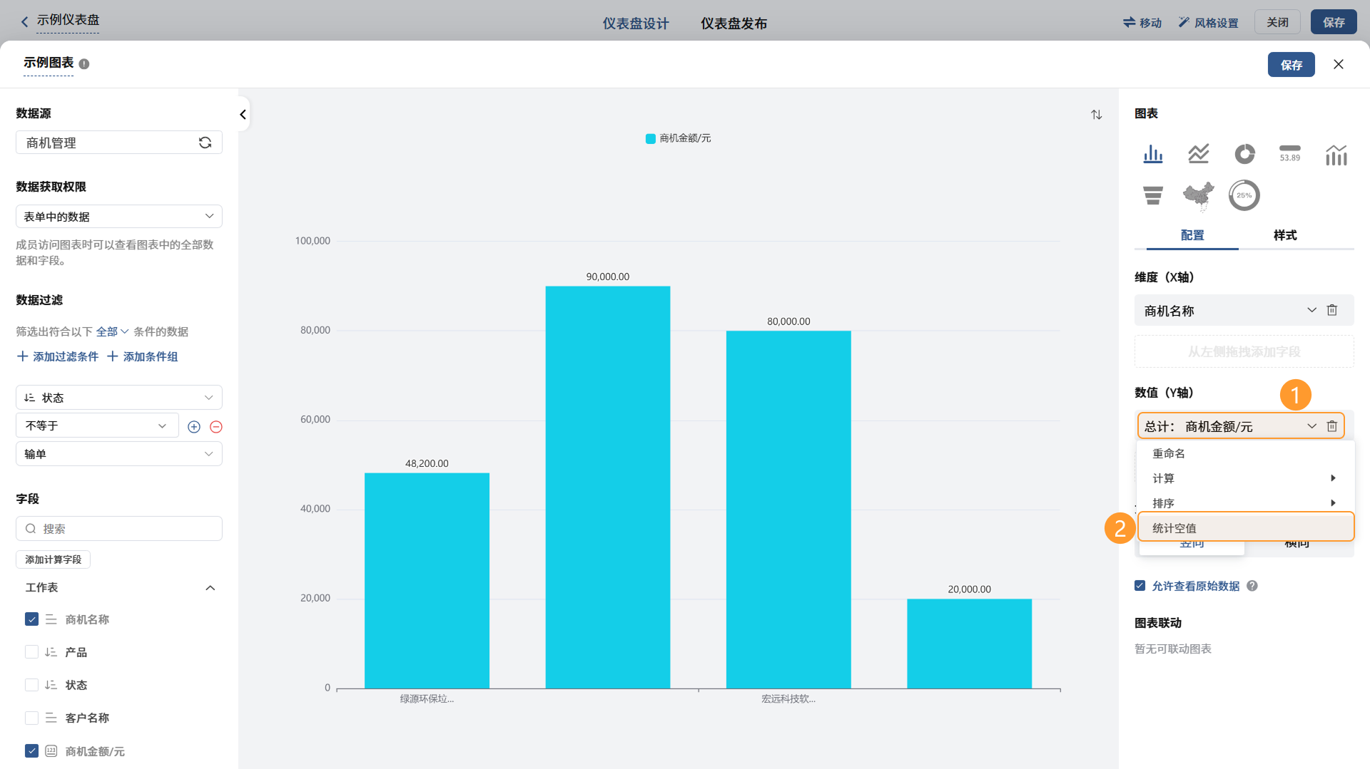
Task: Click the 48,000.00 bar for 绿源环保垃...
Action: (x=427, y=581)
